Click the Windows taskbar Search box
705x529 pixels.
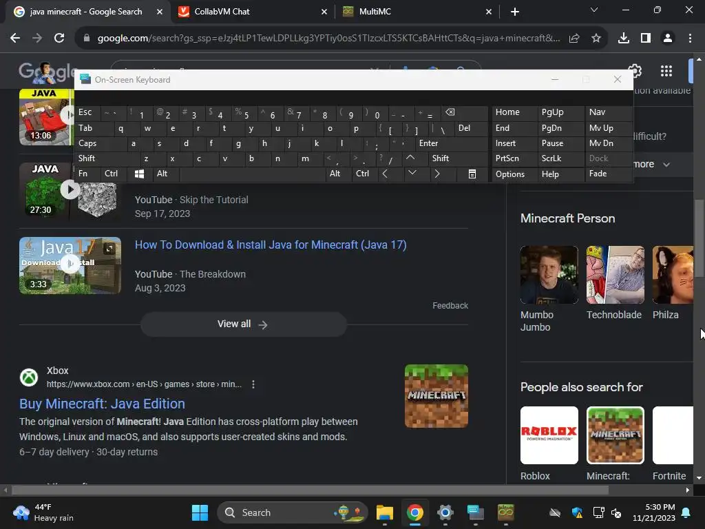[292, 512]
